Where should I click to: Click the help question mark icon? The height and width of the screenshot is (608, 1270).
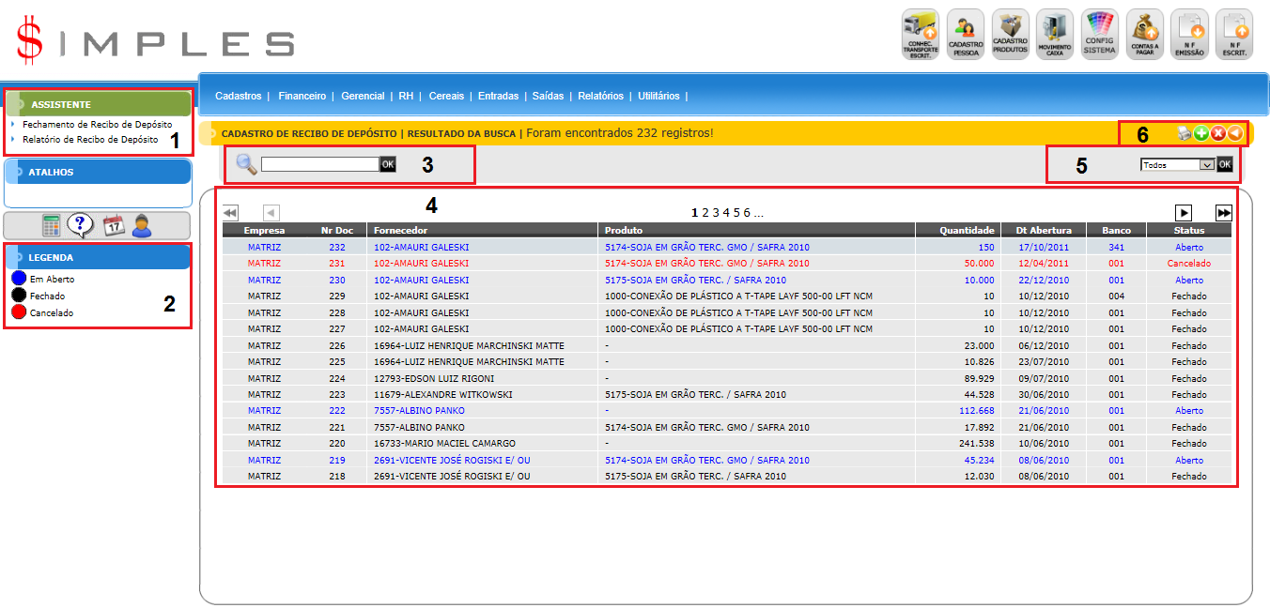pos(81,225)
